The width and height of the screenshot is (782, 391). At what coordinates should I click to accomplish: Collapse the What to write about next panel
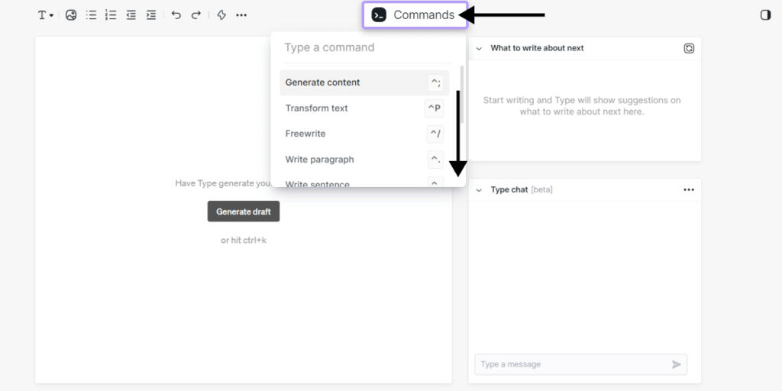pyautogui.click(x=479, y=48)
